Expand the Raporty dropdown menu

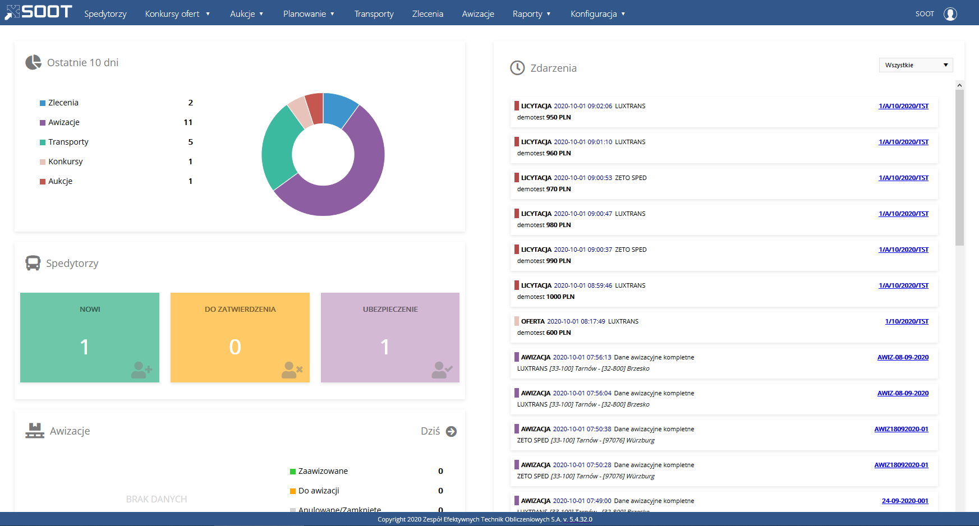pos(531,13)
